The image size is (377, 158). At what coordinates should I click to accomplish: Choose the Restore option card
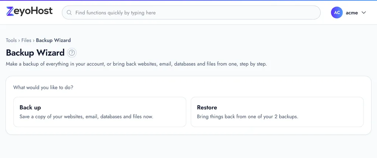[x=277, y=112]
